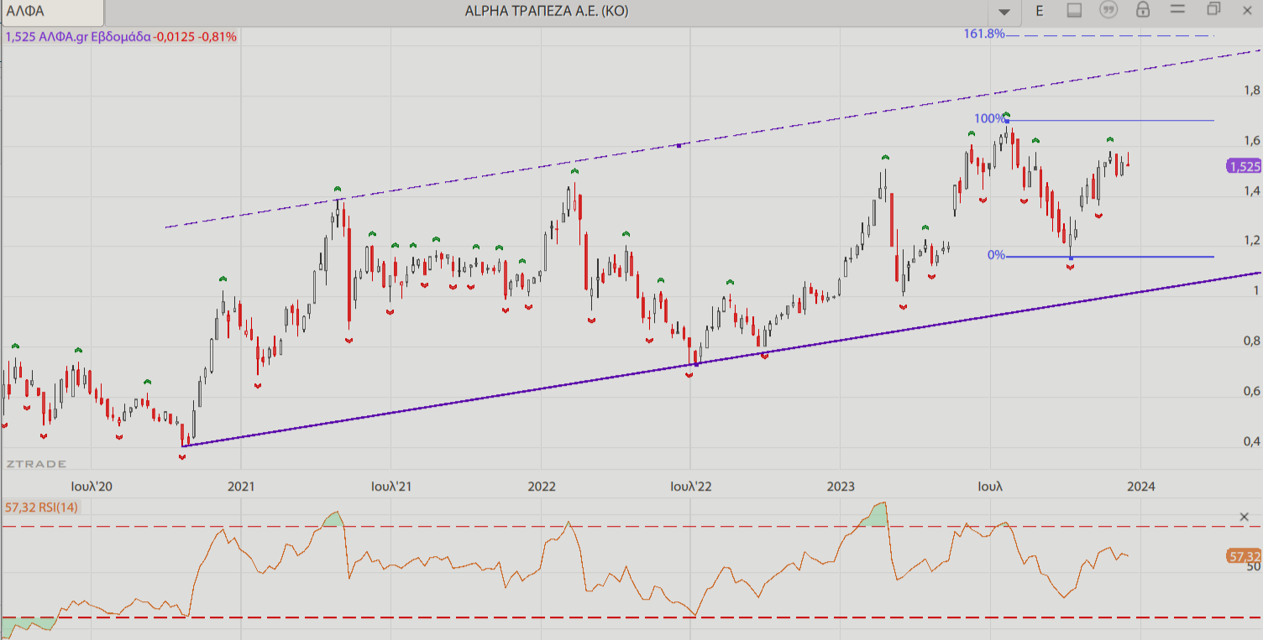Select the dashed purple upper channel line
Image resolution: width=1263 pixels, height=640 pixels.
[x=714, y=139]
